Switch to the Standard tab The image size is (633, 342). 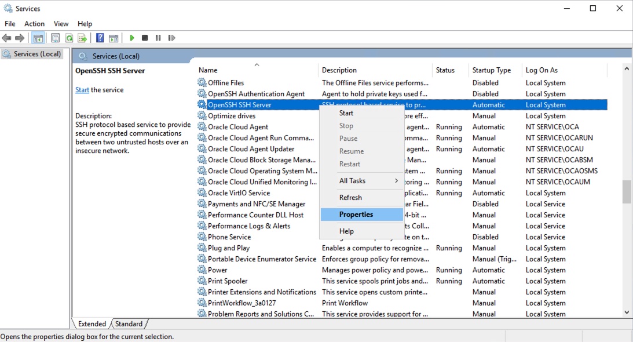click(129, 323)
